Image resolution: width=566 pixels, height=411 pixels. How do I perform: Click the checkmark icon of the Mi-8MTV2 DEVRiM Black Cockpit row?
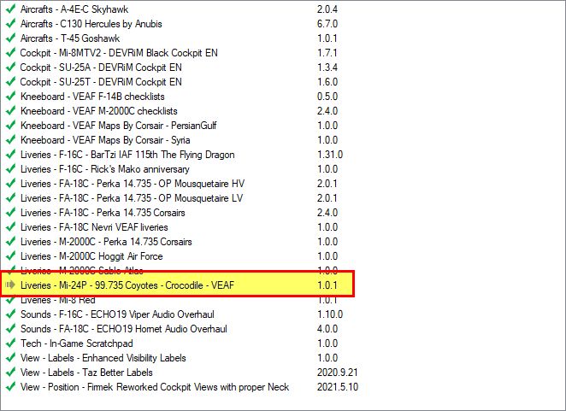pos(10,52)
